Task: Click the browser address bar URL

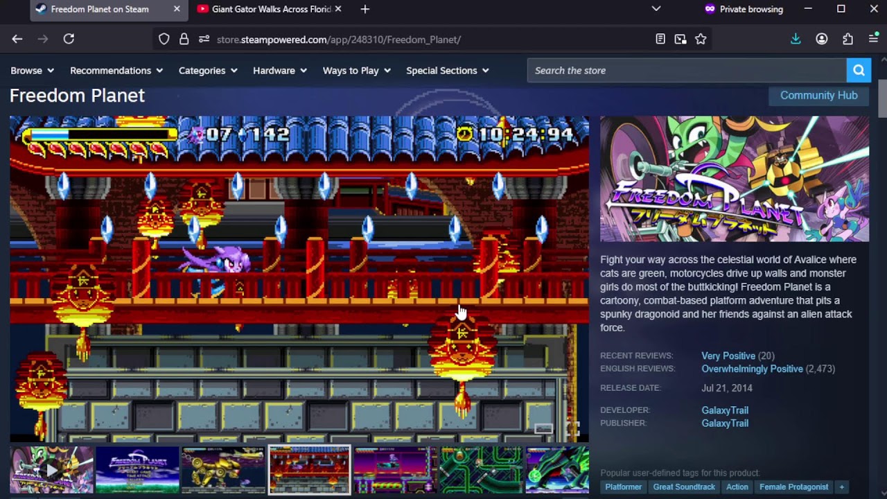Action: click(x=338, y=40)
